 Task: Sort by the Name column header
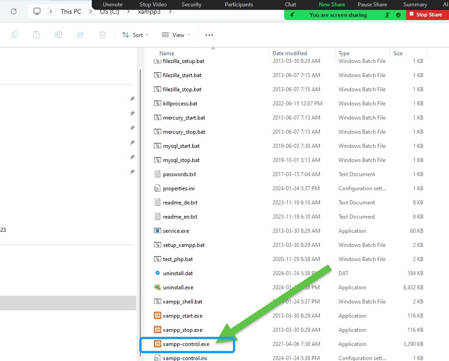pyautogui.click(x=167, y=53)
